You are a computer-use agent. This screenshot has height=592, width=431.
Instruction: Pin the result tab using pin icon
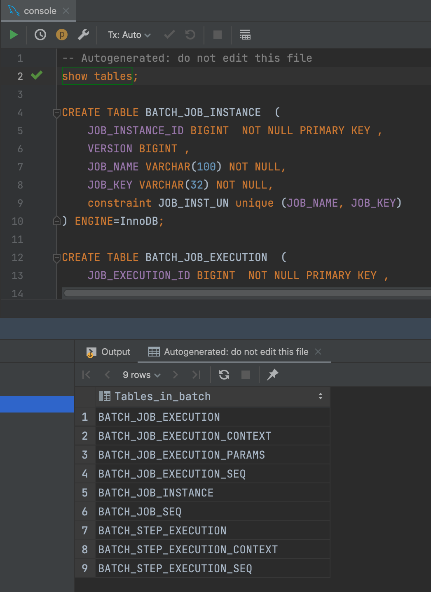(272, 375)
